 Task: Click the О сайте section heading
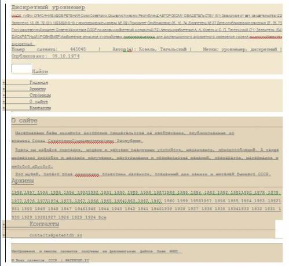pos(24,121)
